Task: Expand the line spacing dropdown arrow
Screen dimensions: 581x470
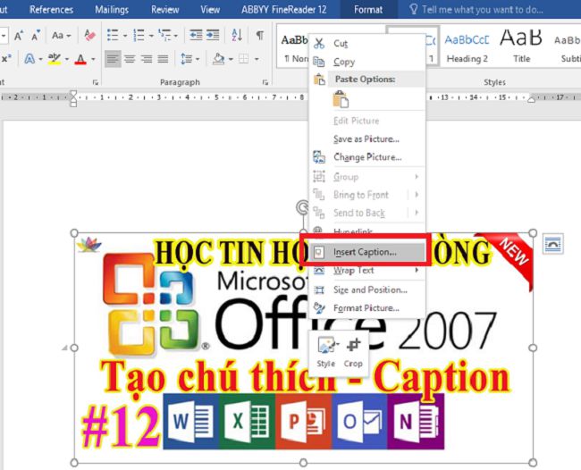Action: (x=198, y=59)
